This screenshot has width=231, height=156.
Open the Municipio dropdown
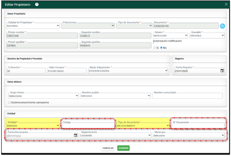(189, 136)
